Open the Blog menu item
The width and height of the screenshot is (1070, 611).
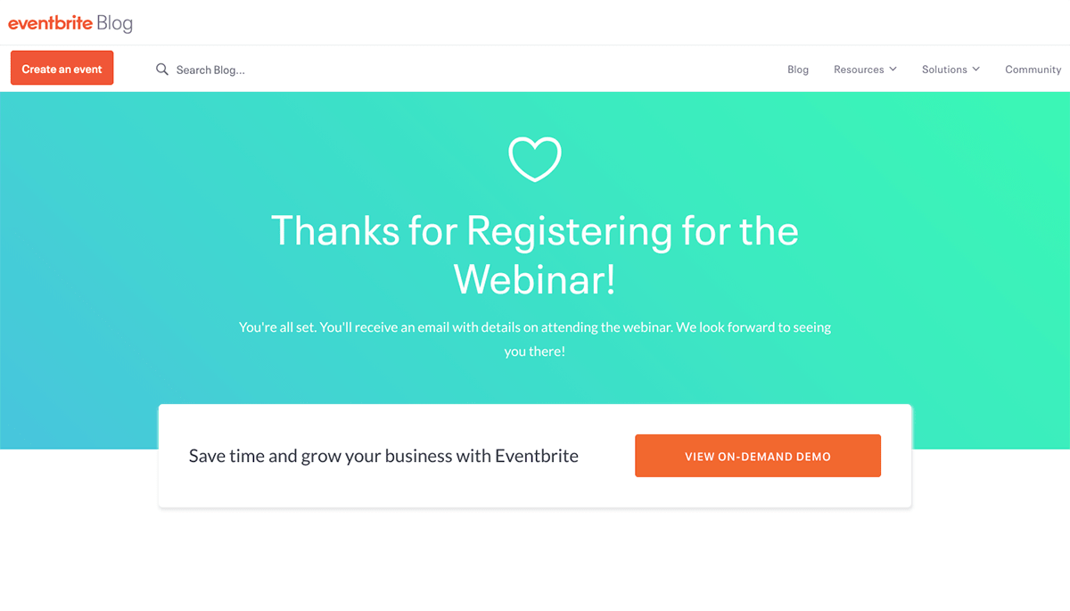pos(797,69)
